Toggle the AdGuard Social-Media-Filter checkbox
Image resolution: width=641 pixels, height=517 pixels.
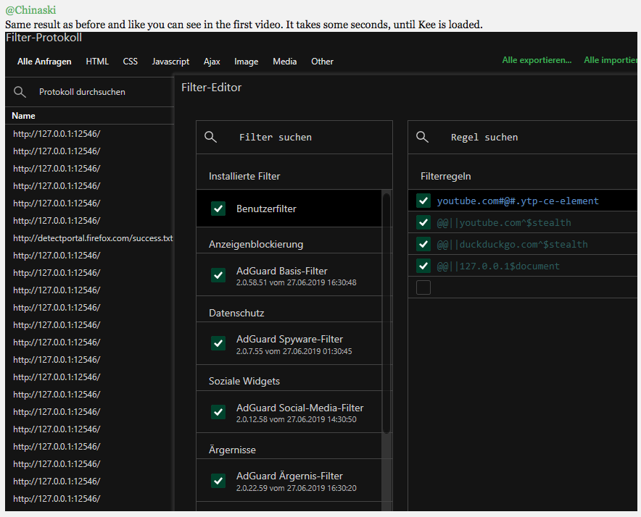(x=218, y=411)
